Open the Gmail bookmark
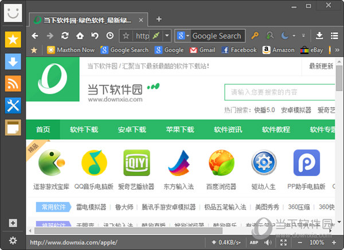The width and height of the screenshot is (344, 250). (203, 50)
